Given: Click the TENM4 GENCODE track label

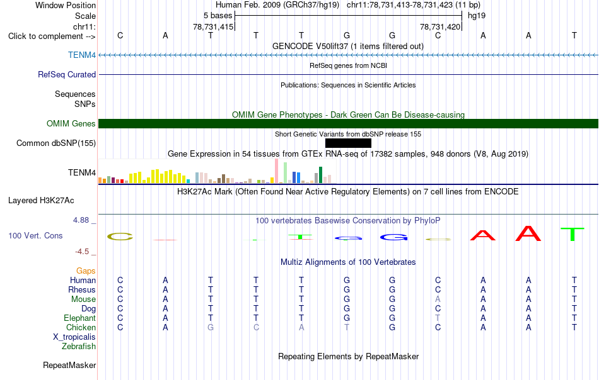Looking at the screenshot, I should tap(82, 55).
